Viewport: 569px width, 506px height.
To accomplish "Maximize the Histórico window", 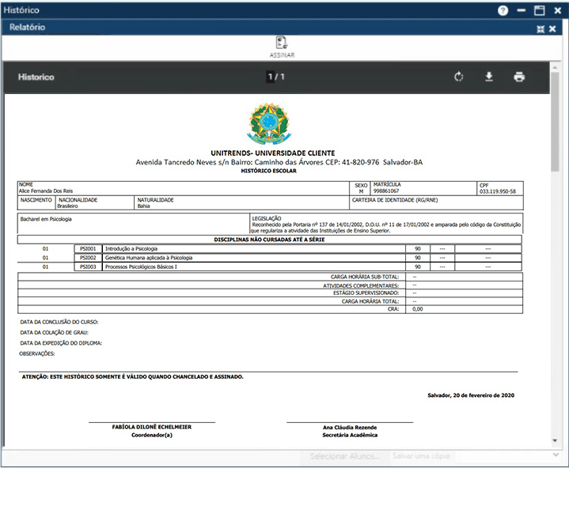I will (540, 10).
